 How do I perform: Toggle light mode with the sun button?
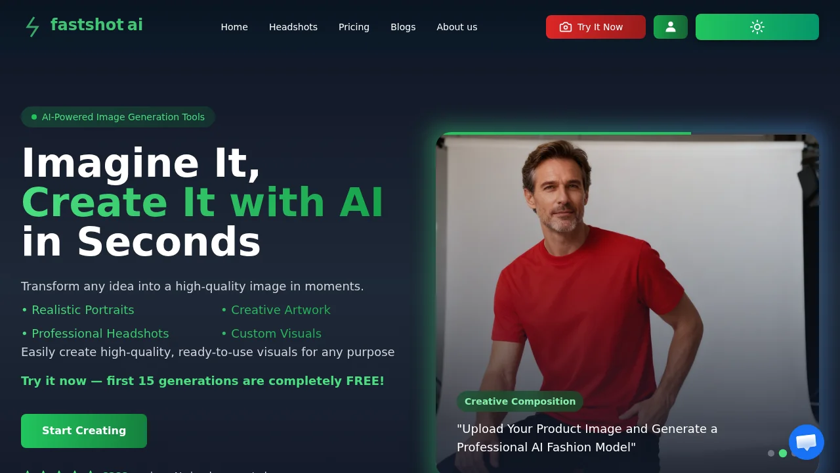pyautogui.click(x=757, y=27)
